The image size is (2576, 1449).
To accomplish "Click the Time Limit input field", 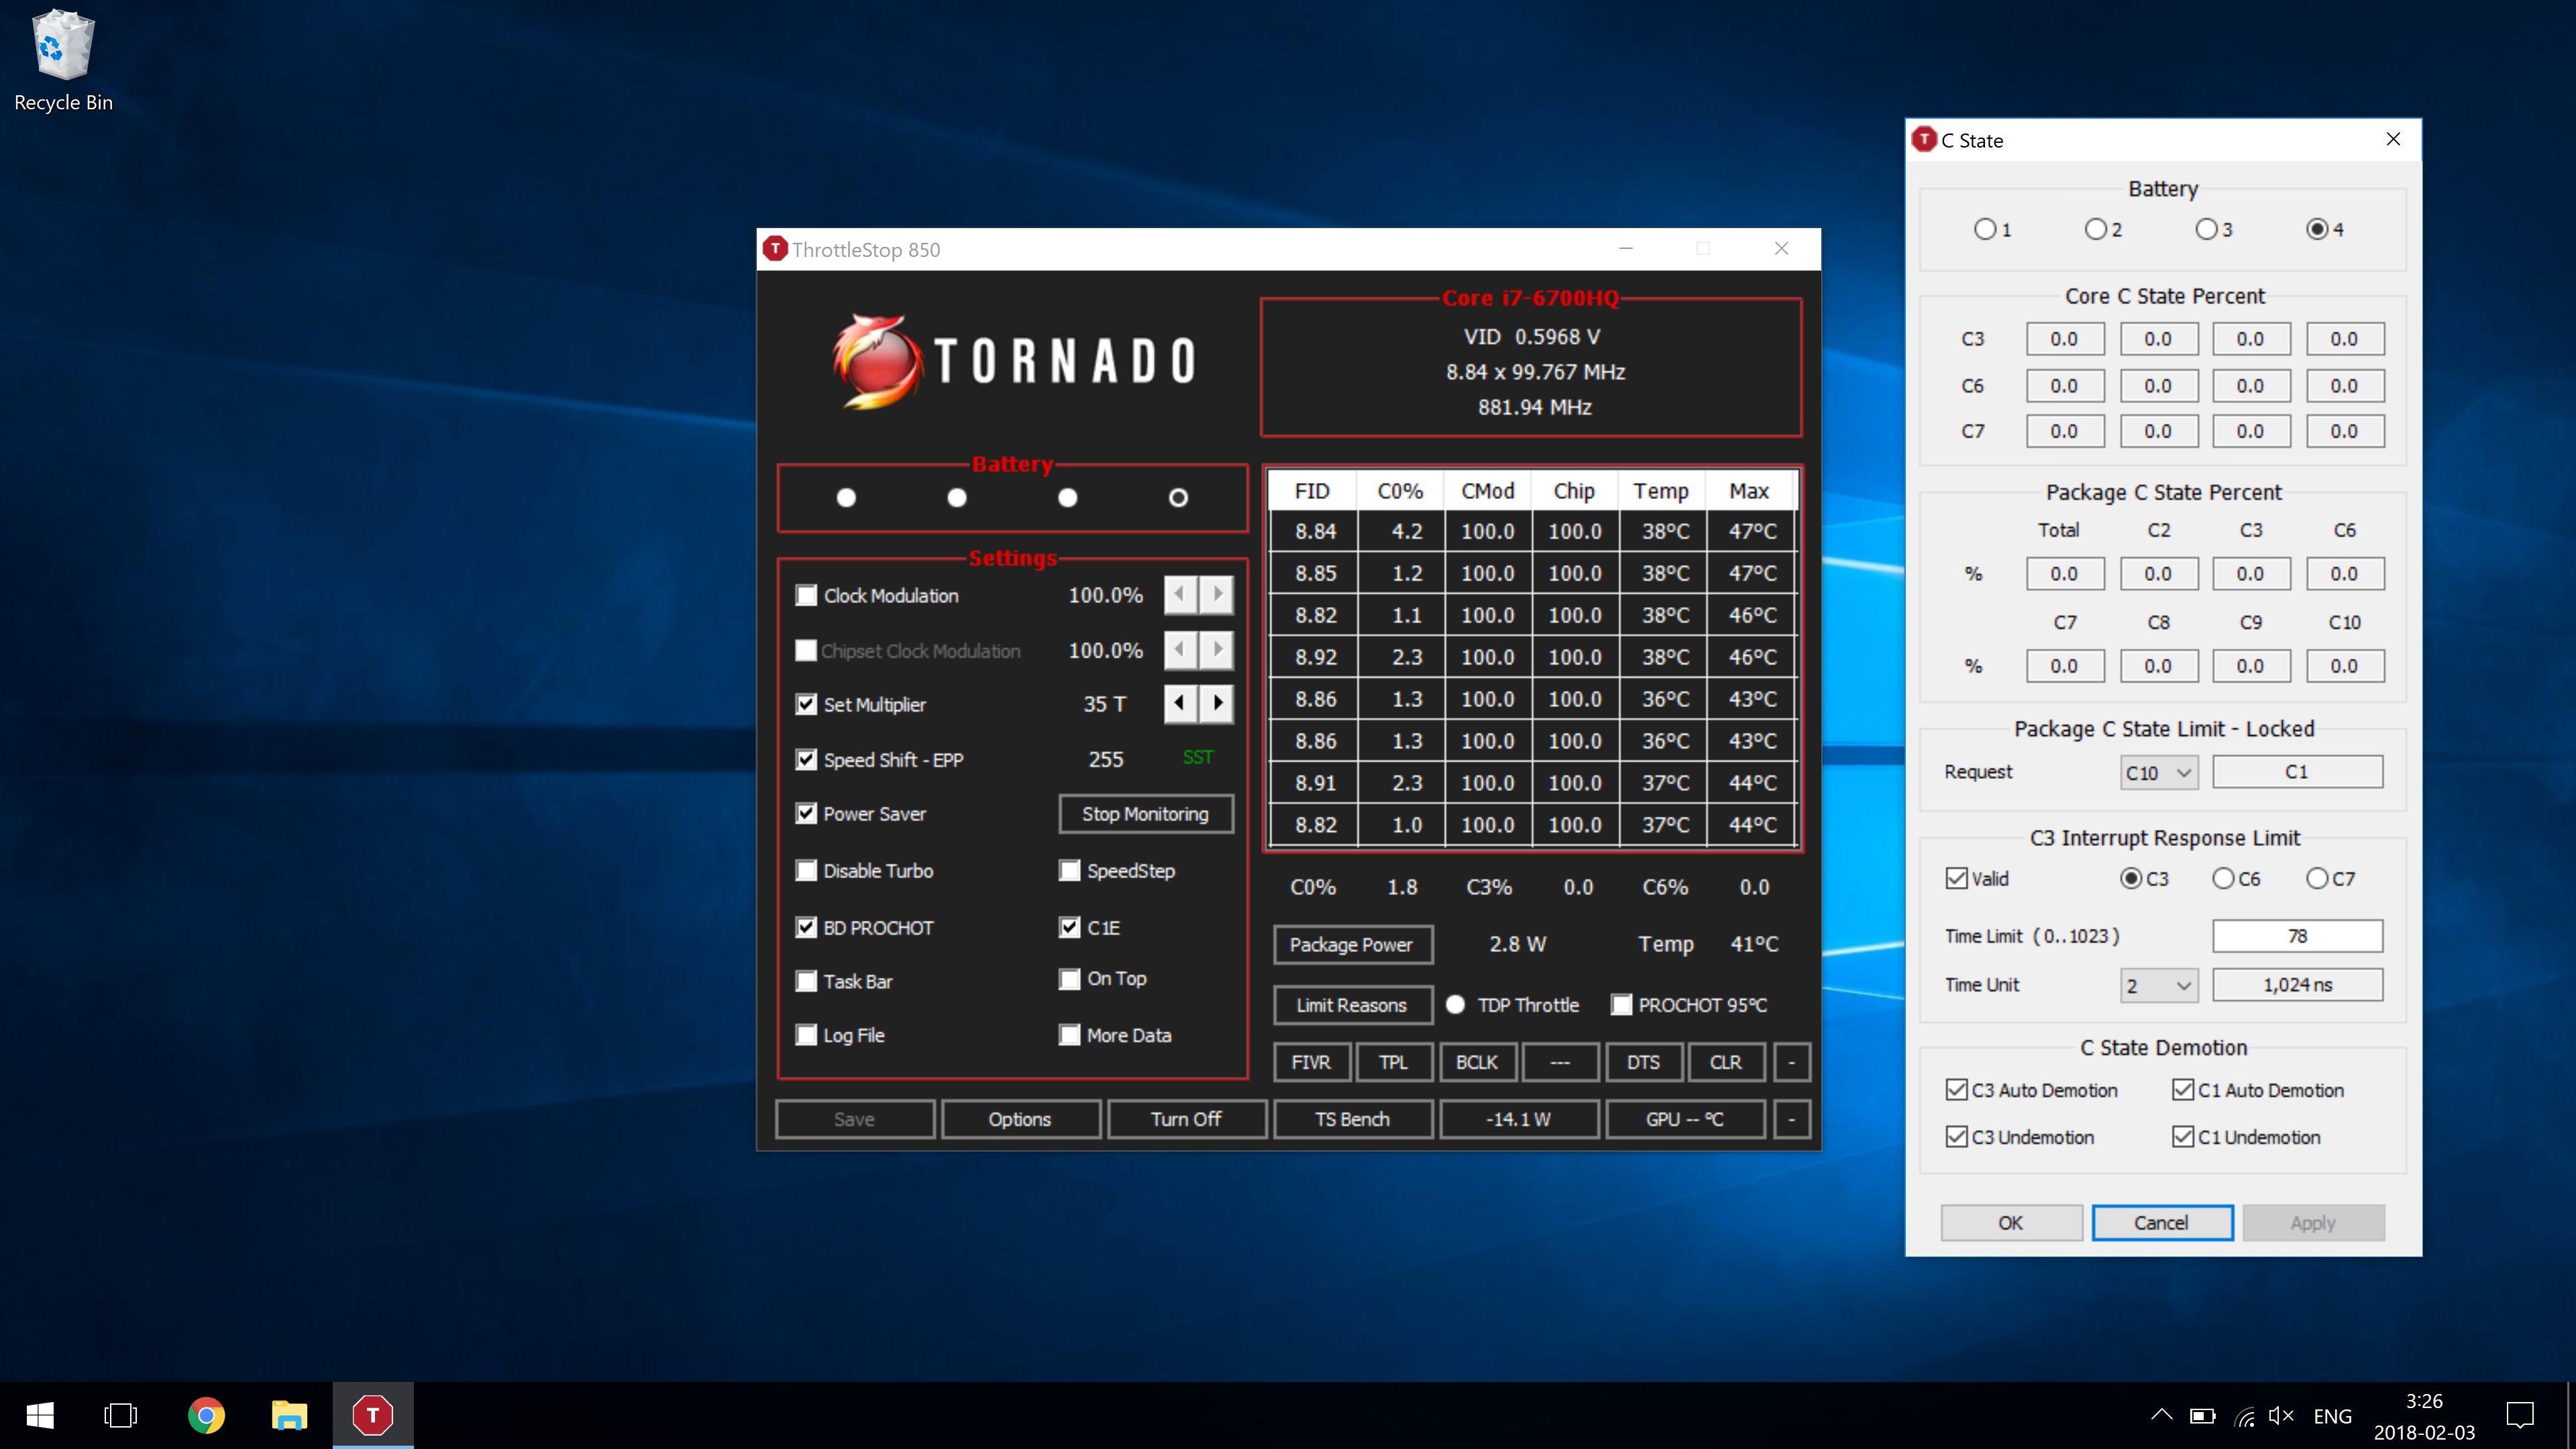I will click(x=2297, y=936).
